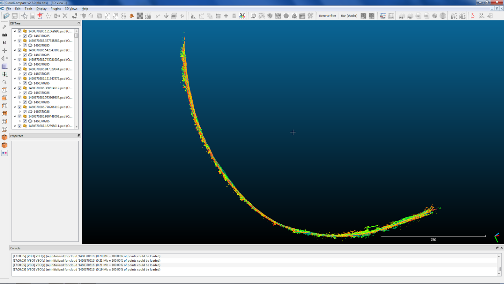Image resolution: width=504 pixels, height=284 pixels.
Task: Click the SF color scale icon
Action: [x=242, y=15]
